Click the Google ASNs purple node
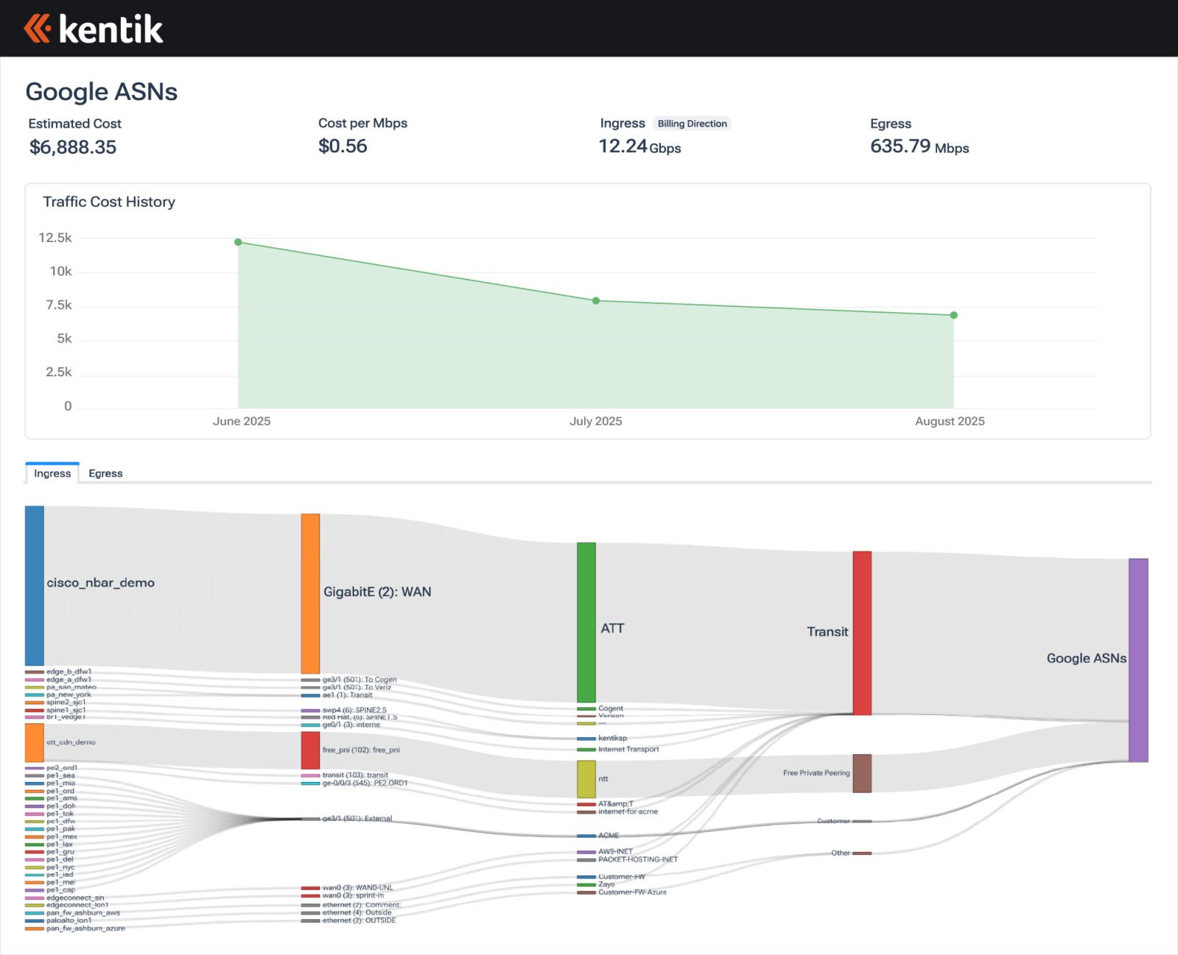The height and width of the screenshot is (955, 1178). tap(1138, 660)
